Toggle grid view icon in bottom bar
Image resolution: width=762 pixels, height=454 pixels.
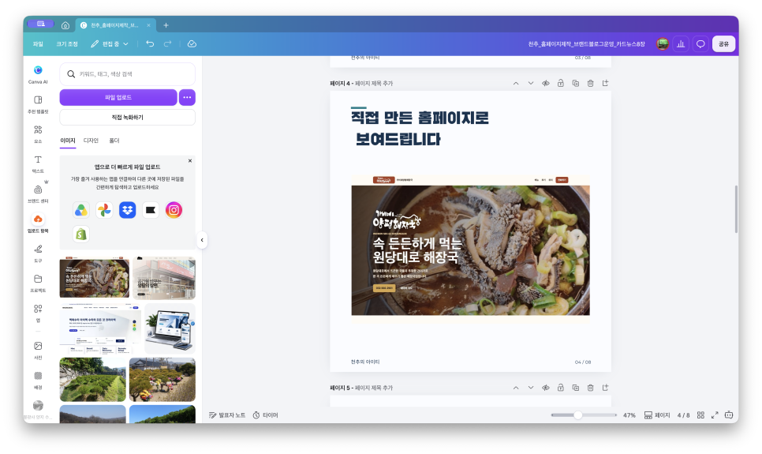700,415
